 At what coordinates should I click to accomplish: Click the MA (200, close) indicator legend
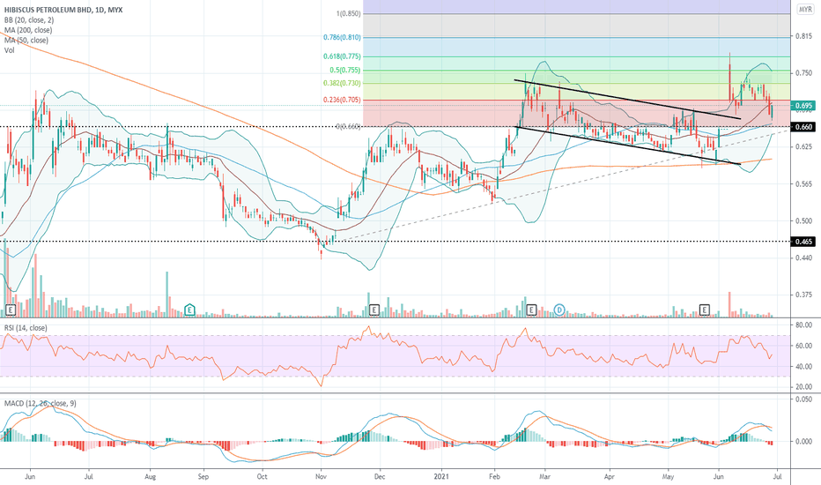[28, 30]
